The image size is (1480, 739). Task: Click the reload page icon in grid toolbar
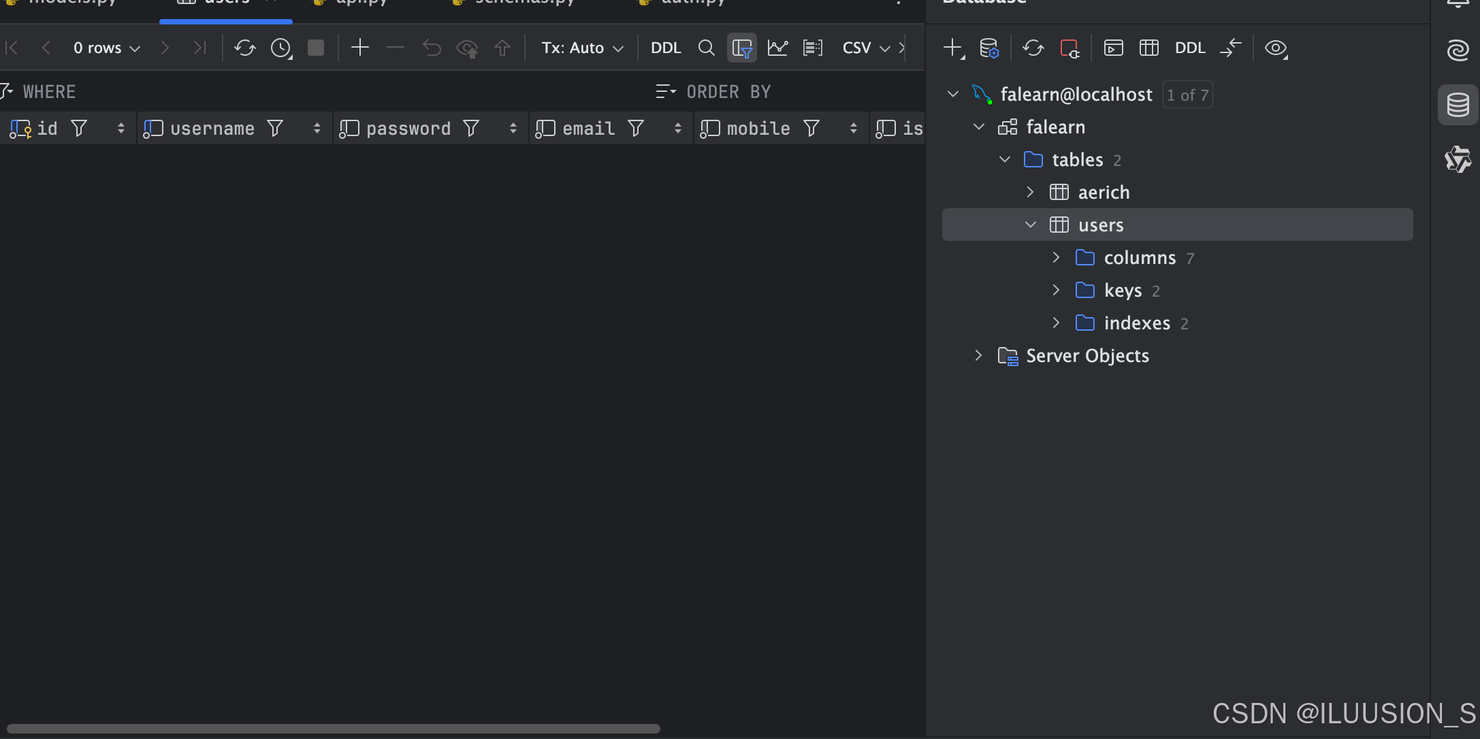(x=244, y=48)
